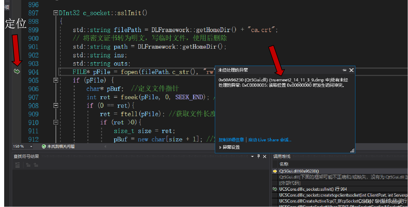Click 复制详细信息 link in exception popup
Screen dimensions: 408x207
(x=231, y=140)
